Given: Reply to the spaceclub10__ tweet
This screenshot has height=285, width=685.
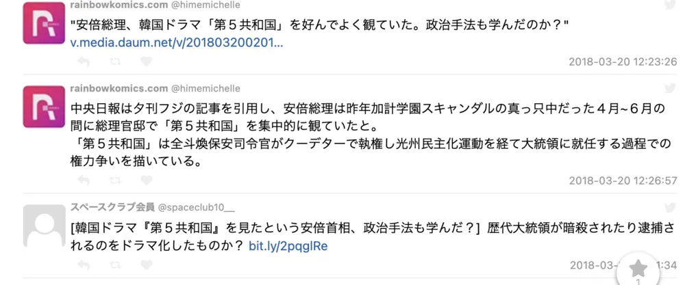Looking at the screenshot, I should (84, 264).
